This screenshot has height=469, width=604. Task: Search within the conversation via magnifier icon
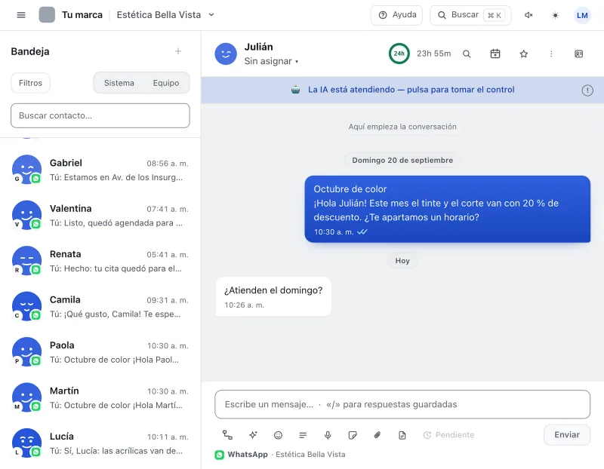pos(467,54)
